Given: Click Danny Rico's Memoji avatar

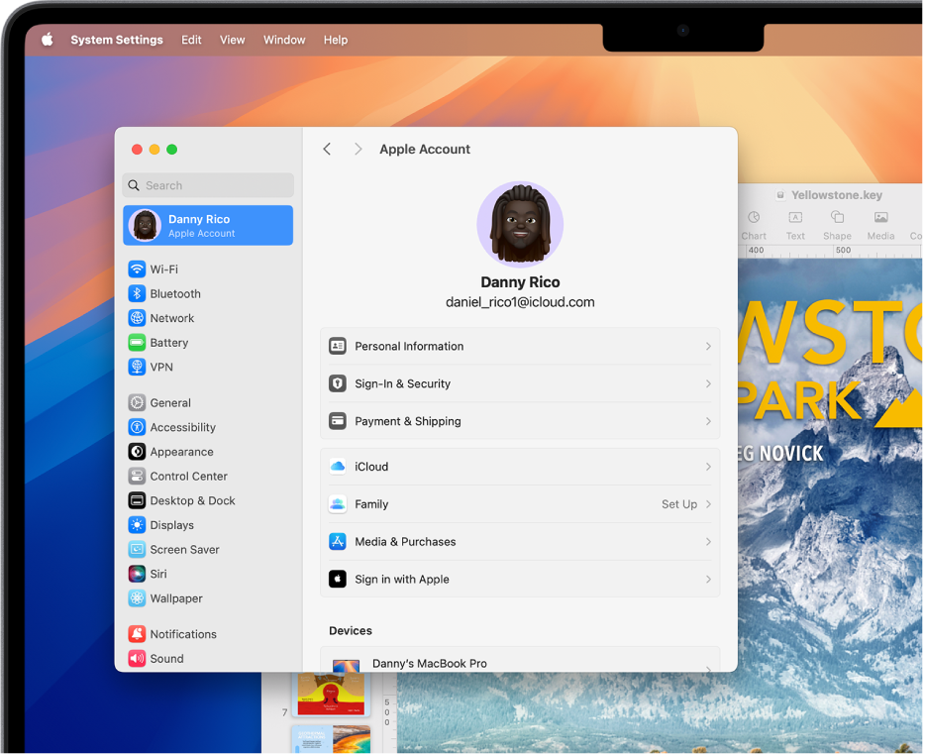Looking at the screenshot, I should (519, 224).
